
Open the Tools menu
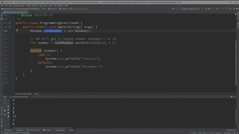50,6
